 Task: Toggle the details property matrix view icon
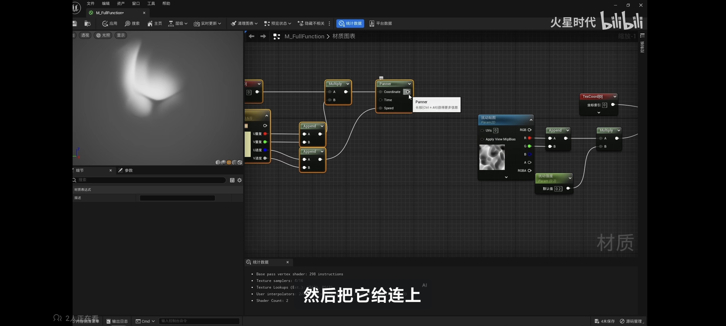click(x=232, y=180)
